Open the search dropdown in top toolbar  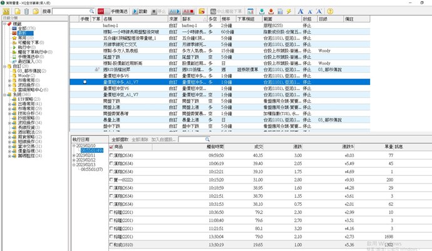tap(94, 11)
